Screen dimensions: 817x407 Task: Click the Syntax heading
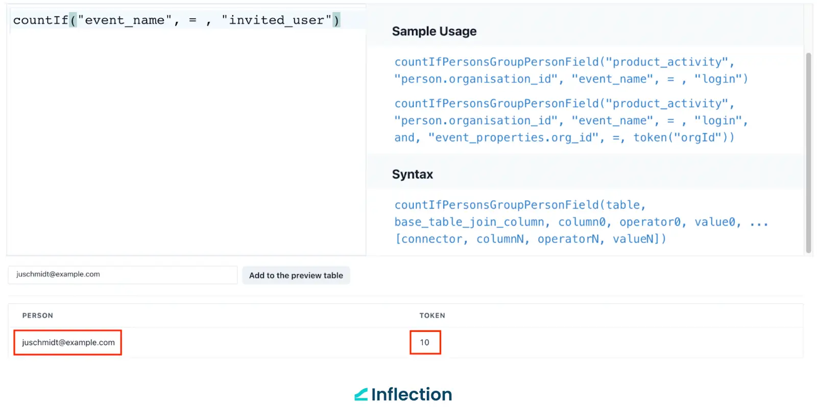[x=412, y=175]
